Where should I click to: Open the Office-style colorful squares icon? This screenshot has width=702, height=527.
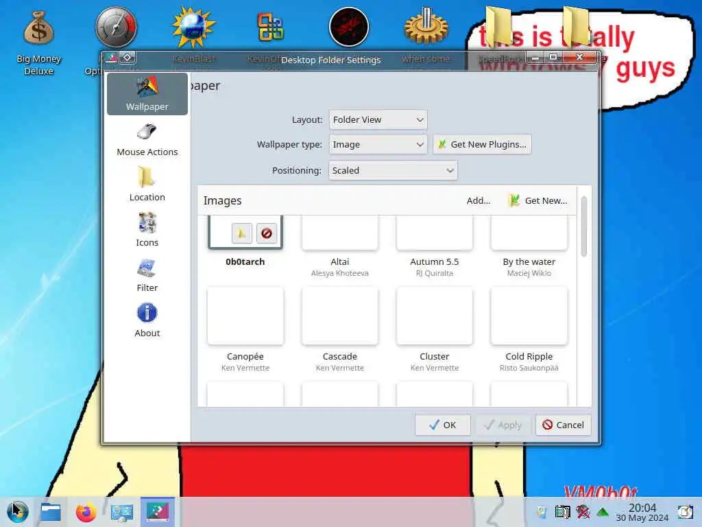pos(270,27)
